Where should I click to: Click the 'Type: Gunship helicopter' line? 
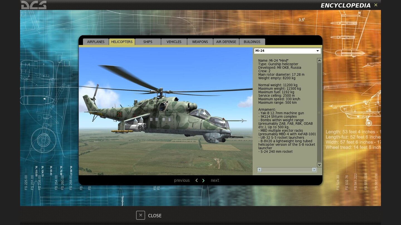(x=278, y=64)
